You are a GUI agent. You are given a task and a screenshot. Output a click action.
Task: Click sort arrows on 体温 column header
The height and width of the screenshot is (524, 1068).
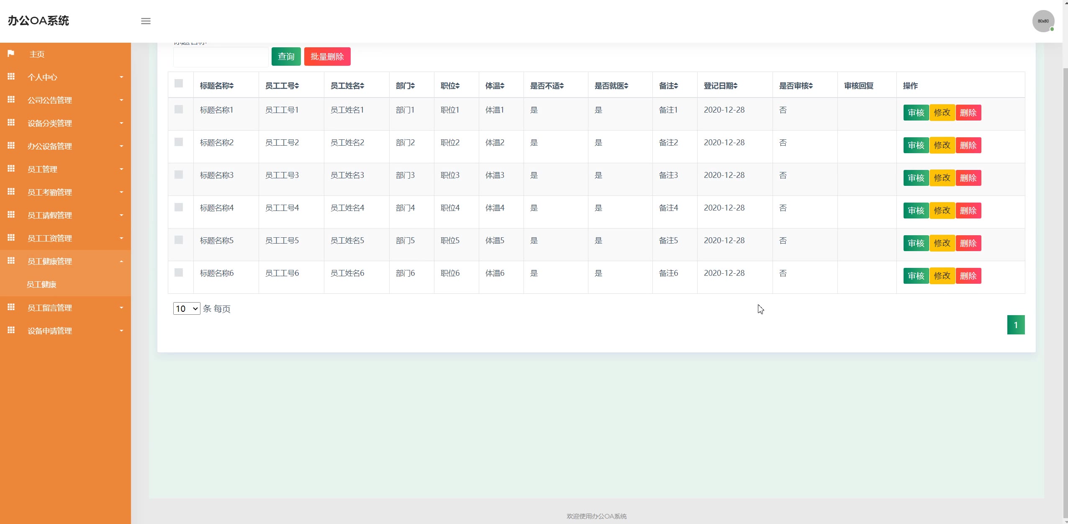[502, 86]
